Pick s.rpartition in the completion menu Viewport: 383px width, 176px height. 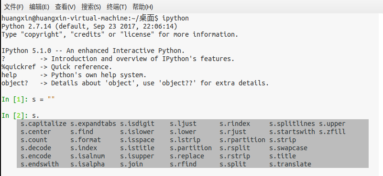(x=242, y=140)
